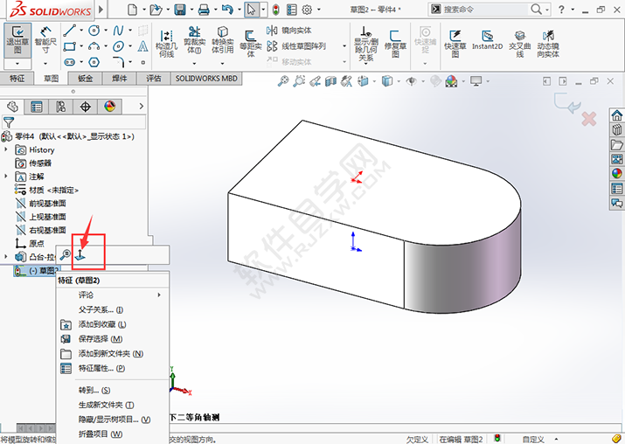Select the Text (A) sketch tool
The image size is (625, 444).
click(x=143, y=46)
